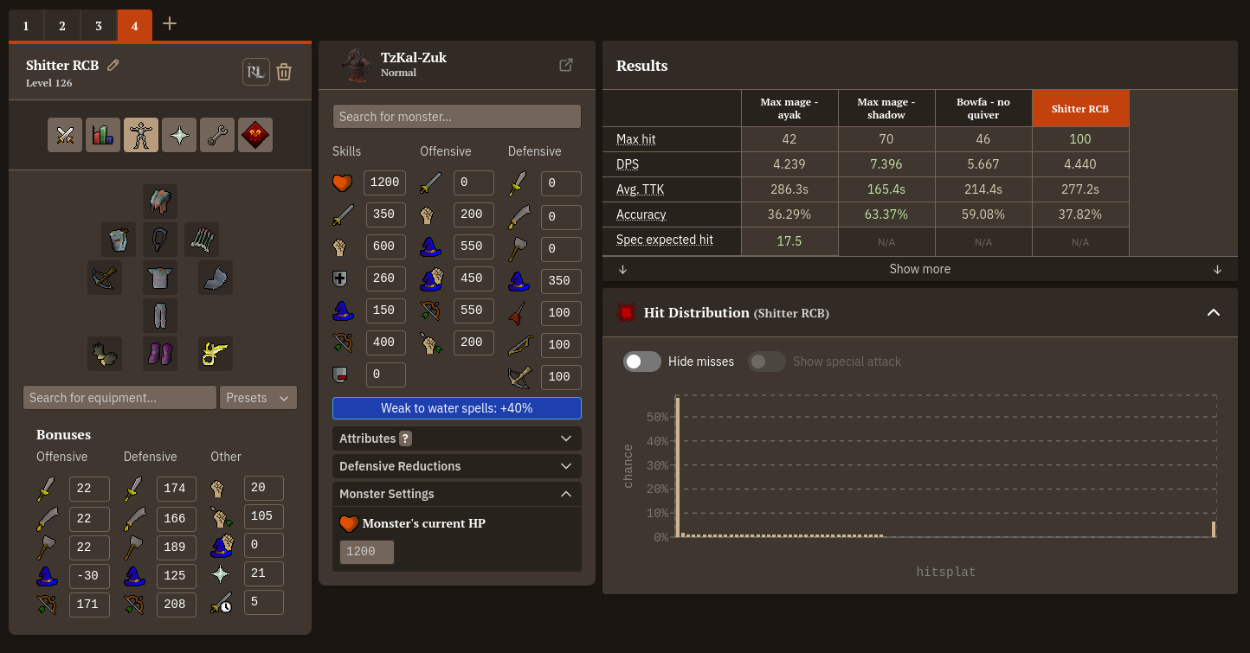This screenshot has width=1250, height=653.
Task: Select loadout tab 4
Action: tap(135, 26)
